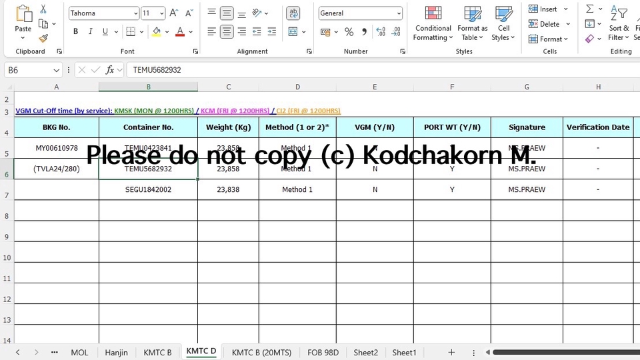Cut selection with the scissors icon
Image resolution: width=640 pixels, height=360 pixels.
click(43, 9)
